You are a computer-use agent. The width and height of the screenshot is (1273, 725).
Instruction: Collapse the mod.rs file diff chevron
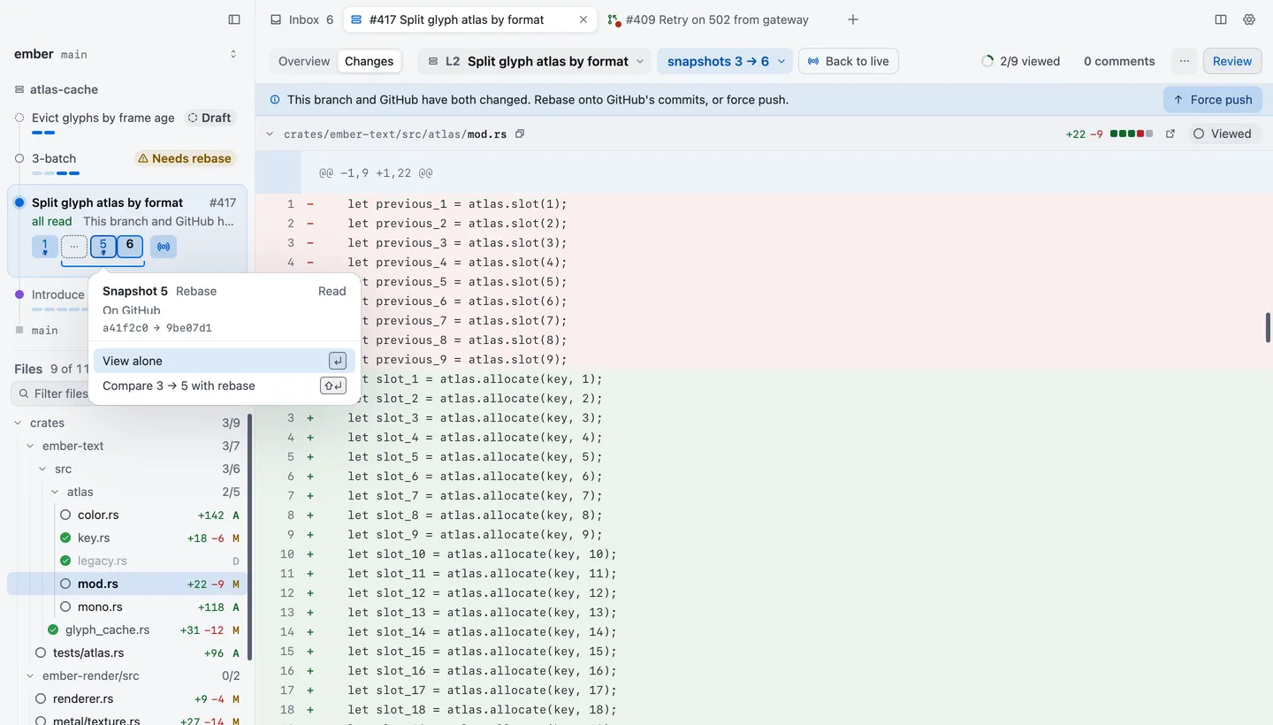point(270,134)
